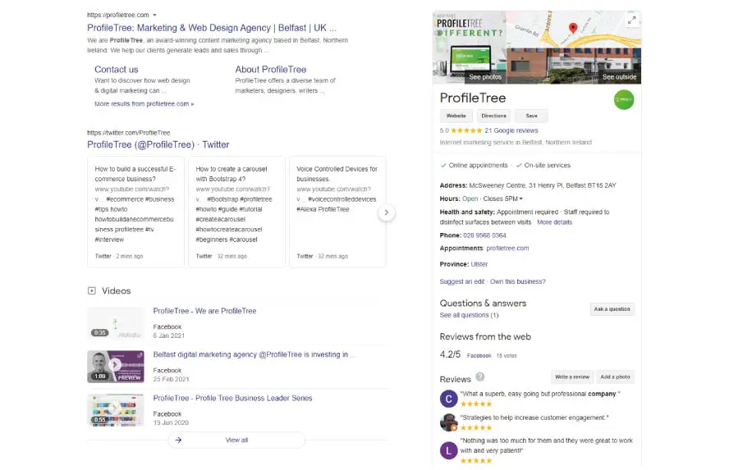The width and height of the screenshot is (752, 470).
Task: Play the Business Leader Series video thumbnail
Action: pyautogui.click(x=116, y=410)
